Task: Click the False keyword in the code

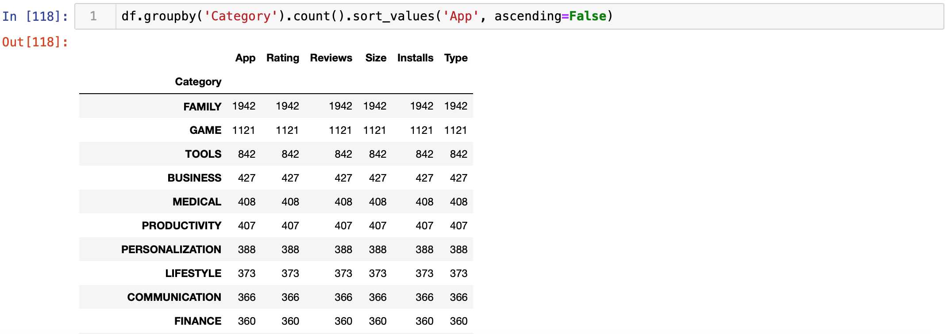Action: pyautogui.click(x=588, y=16)
